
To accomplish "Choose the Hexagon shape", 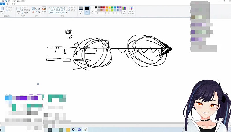I will click(57, 10).
